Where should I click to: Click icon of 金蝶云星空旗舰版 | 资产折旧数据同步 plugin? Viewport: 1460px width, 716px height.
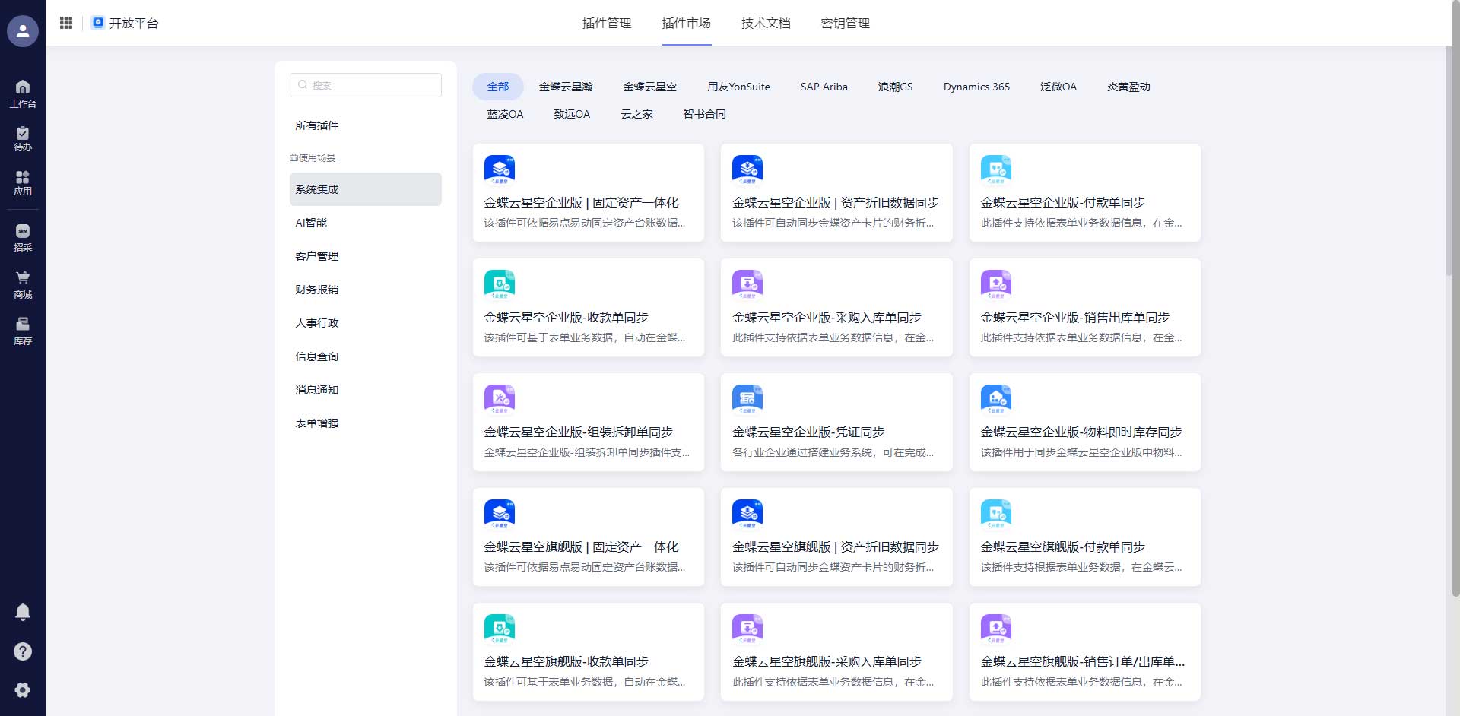point(747,514)
